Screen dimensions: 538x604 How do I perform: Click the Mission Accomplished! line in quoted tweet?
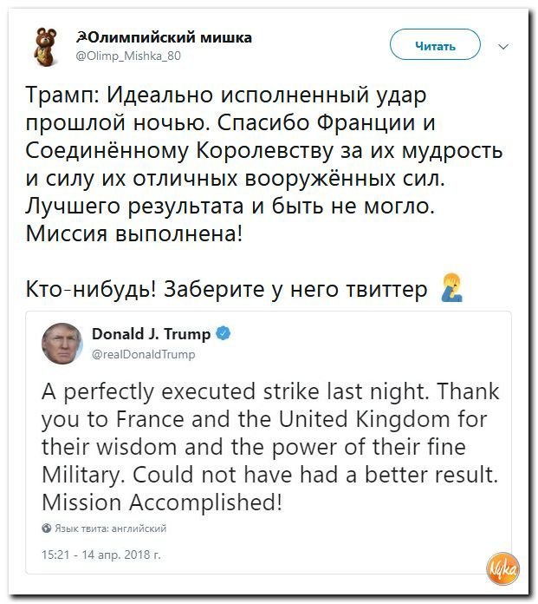[x=162, y=502]
